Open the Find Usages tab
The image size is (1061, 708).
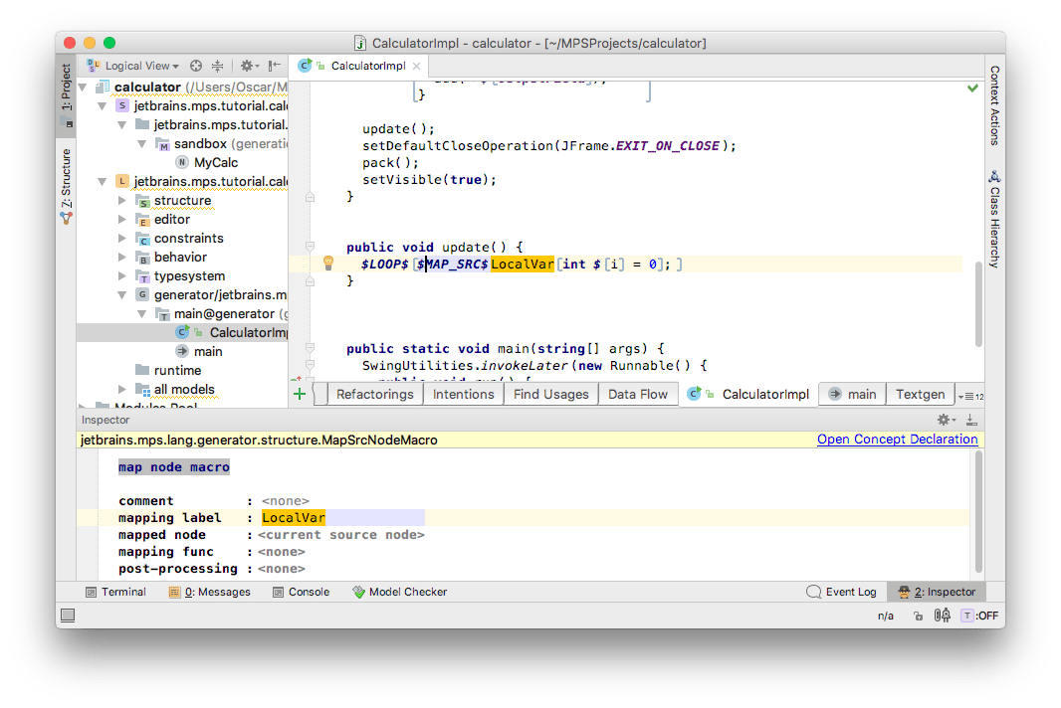pyautogui.click(x=551, y=394)
